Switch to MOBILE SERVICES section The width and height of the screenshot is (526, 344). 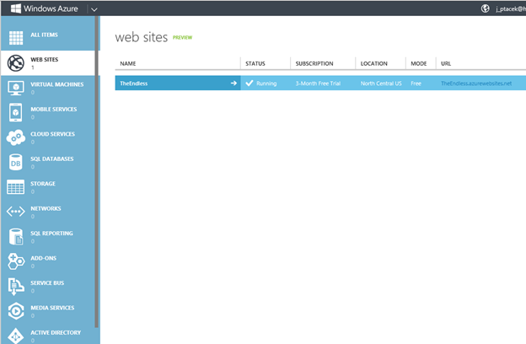point(54,109)
